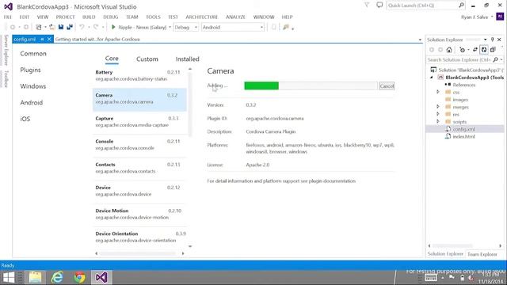
Task: Click the Solution Explorer search magnifier icon
Action: coord(495,60)
